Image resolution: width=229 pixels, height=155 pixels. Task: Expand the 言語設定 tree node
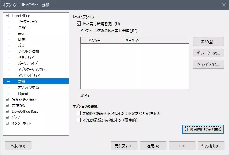click(x=7, y=105)
